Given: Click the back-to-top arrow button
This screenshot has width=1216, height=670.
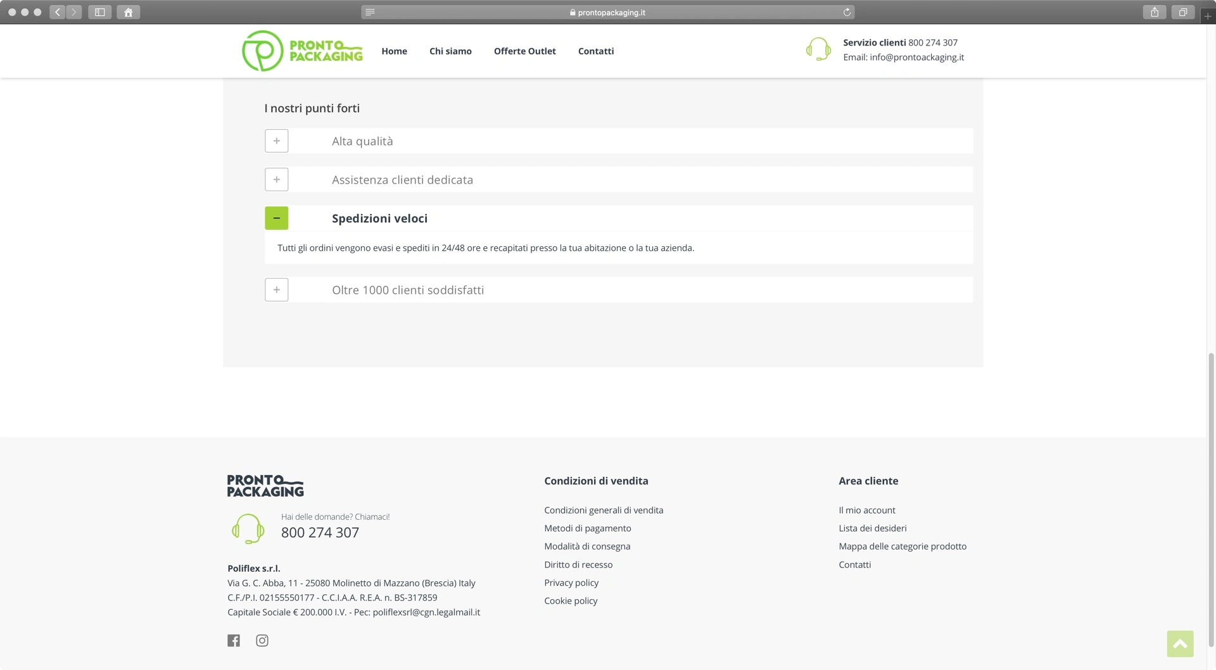Looking at the screenshot, I should pos(1180,643).
